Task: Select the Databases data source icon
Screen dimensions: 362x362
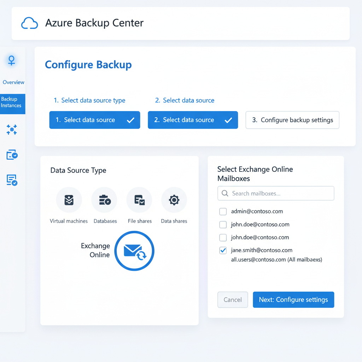Action: [x=104, y=200]
